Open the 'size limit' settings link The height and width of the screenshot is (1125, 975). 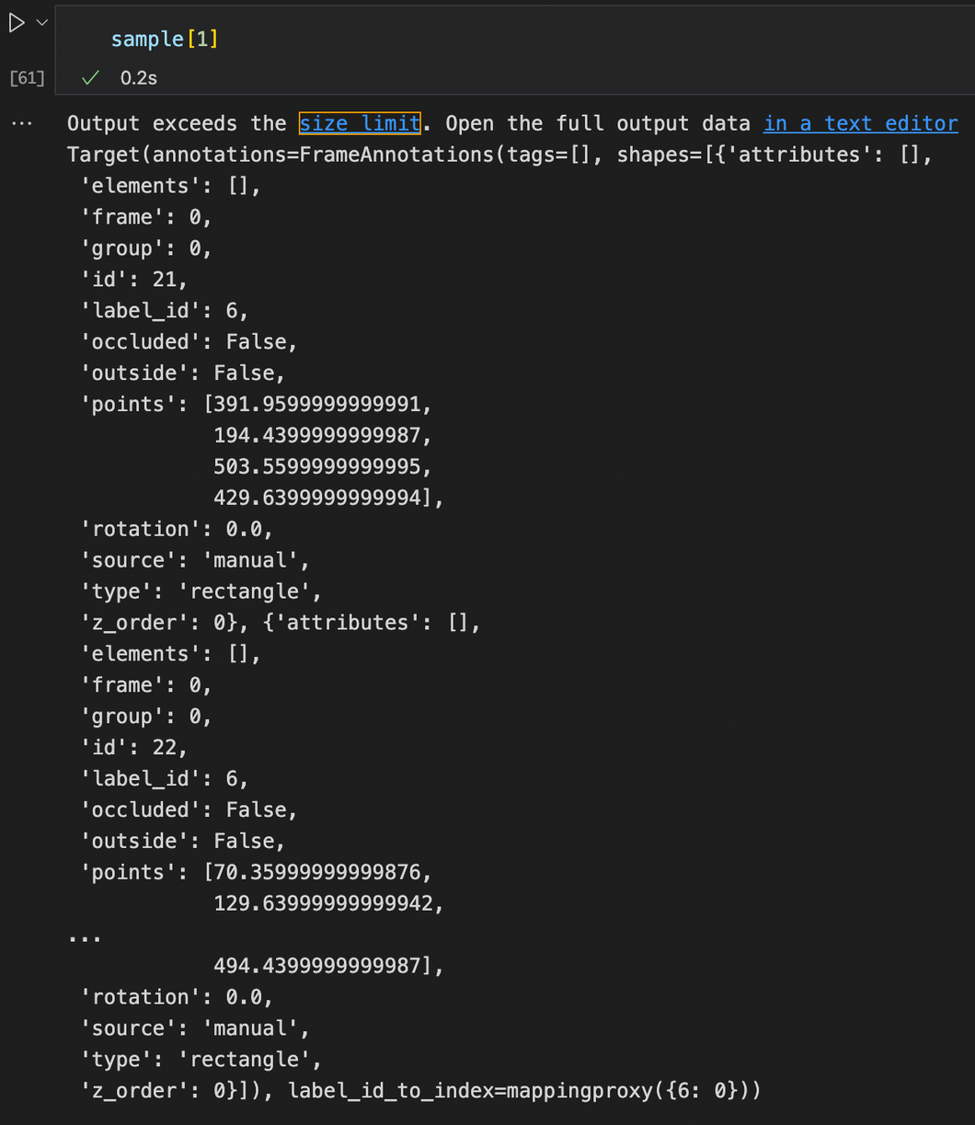360,123
